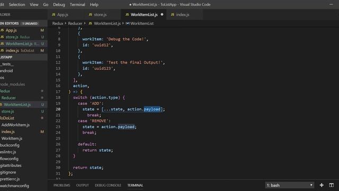Click the Reducer breadcrumb
Screen dimensions: 339x191
click(x=75, y=23)
